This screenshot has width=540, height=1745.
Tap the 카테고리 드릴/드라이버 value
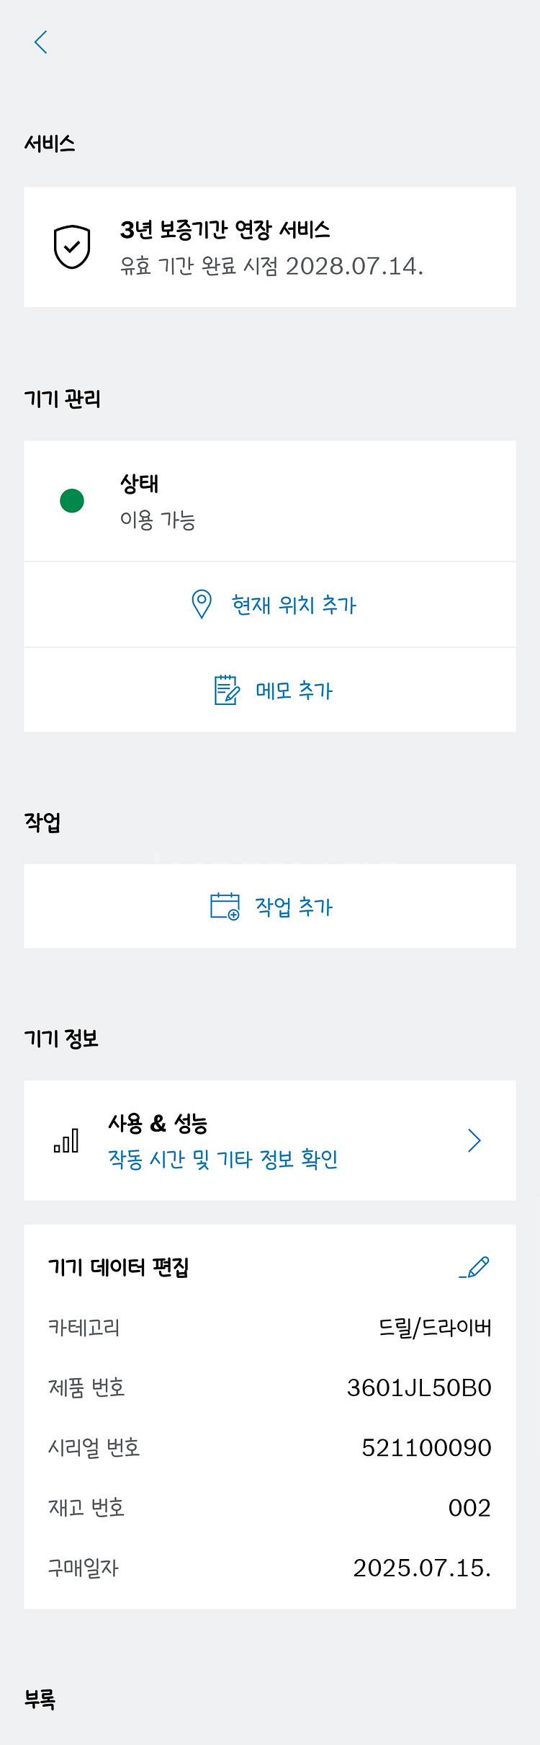click(x=435, y=1328)
